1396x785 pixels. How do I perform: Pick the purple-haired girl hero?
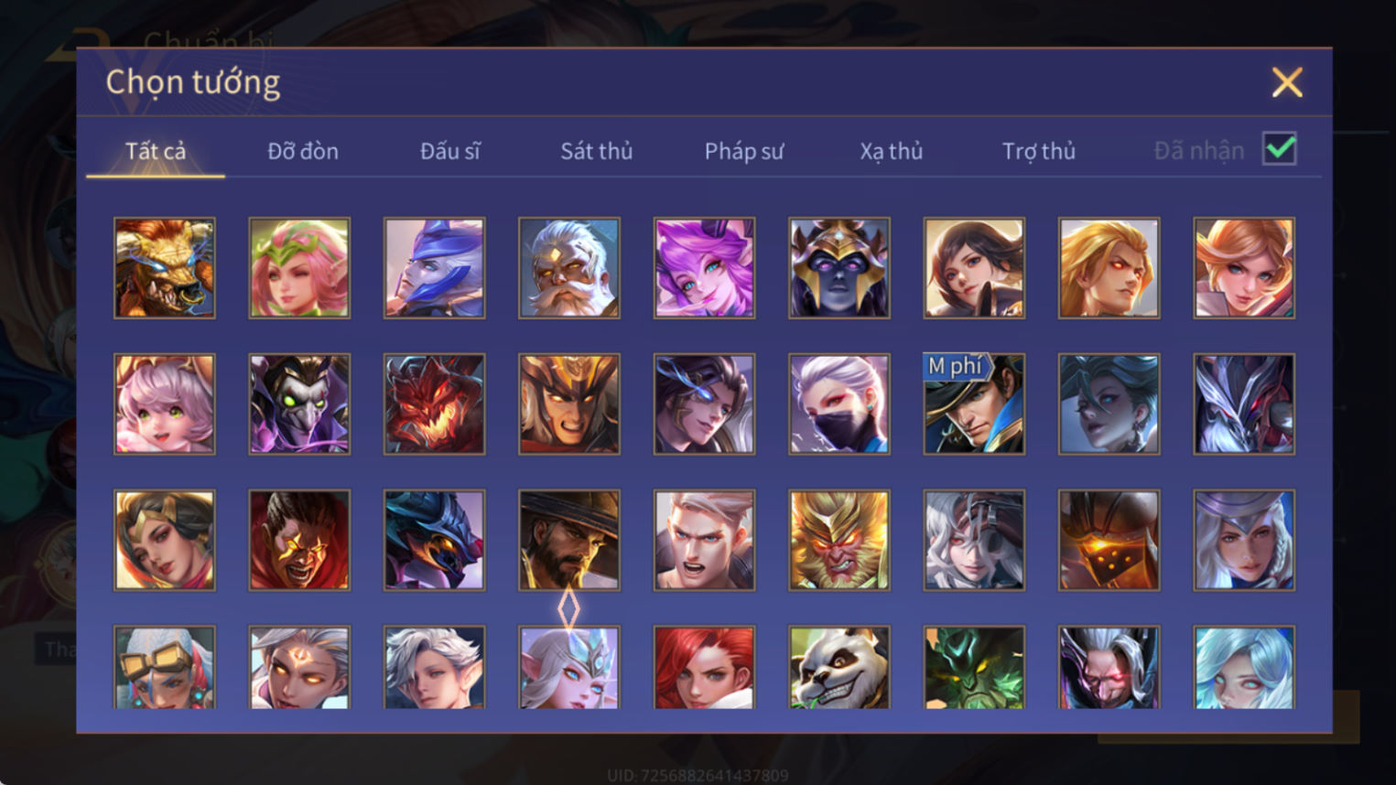pos(704,268)
